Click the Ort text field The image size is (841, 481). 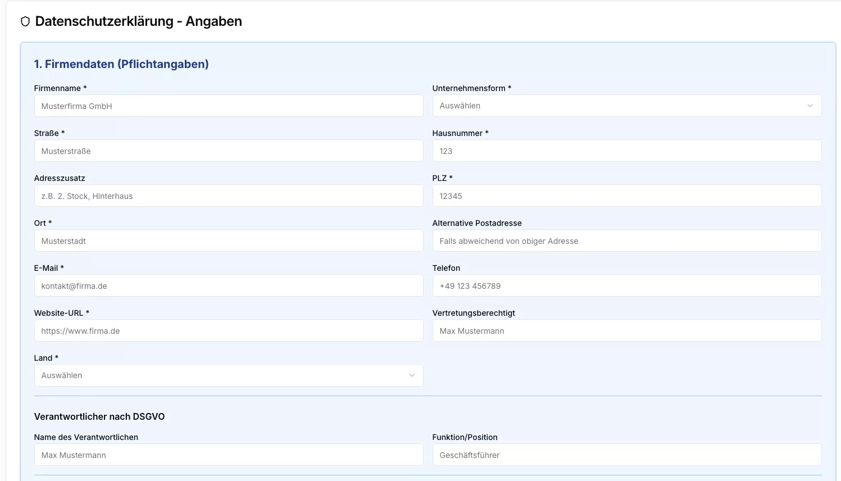coord(228,241)
